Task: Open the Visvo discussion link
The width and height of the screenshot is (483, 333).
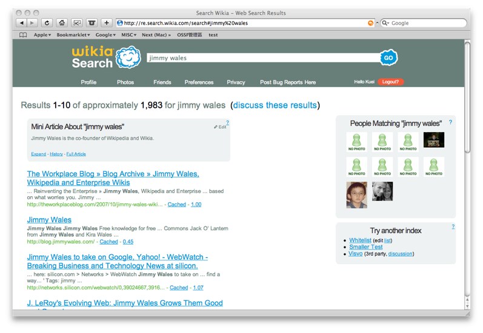Action: [400, 254]
